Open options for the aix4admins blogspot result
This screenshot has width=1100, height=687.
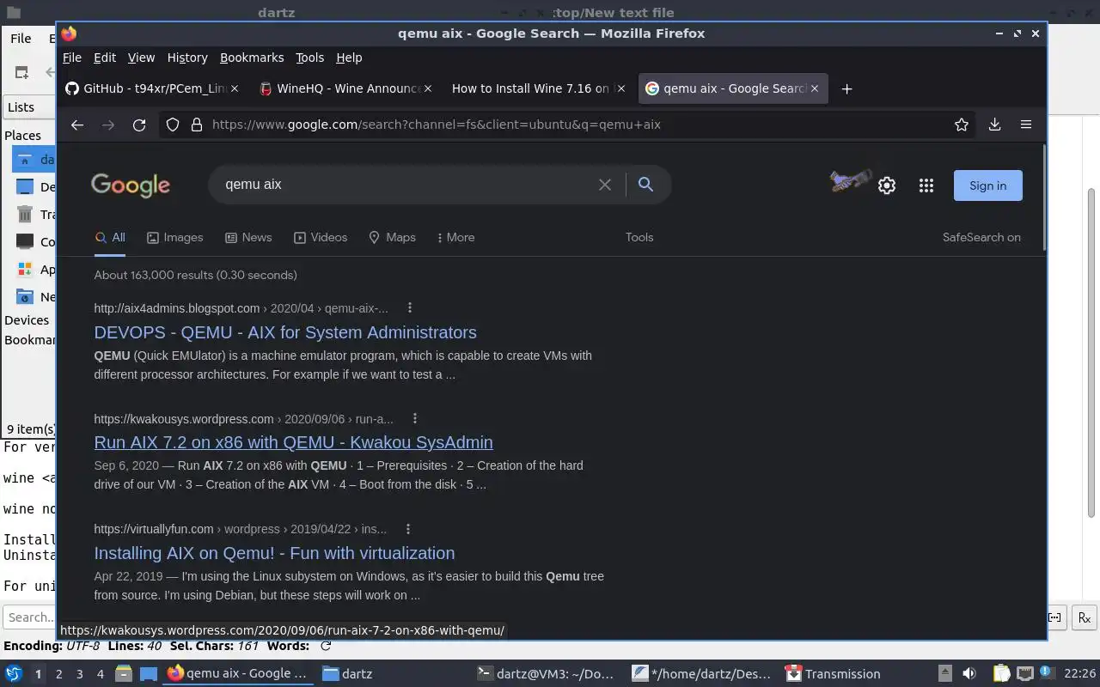point(409,307)
